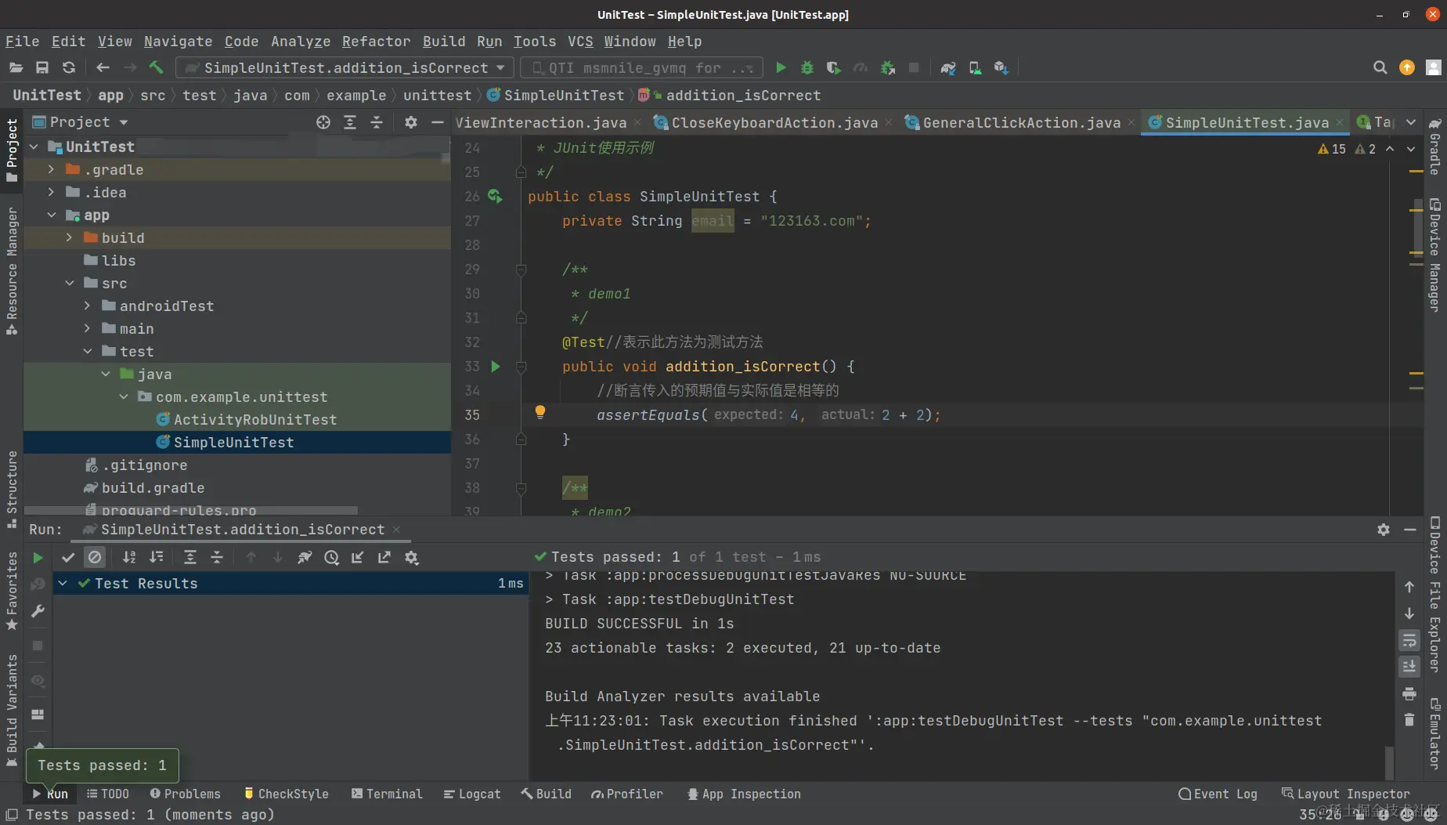
Task: Select ActivityRobUnitTest in the project tree
Action: coord(254,420)
